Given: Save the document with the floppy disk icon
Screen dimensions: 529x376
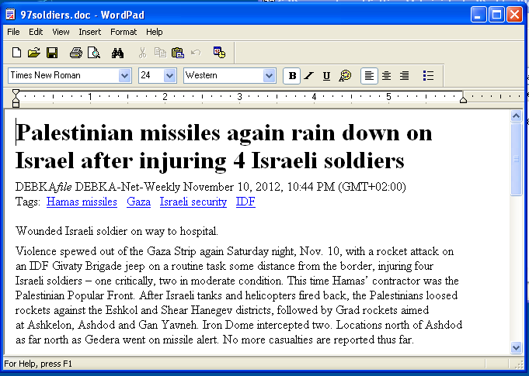Looking at the screenshot, I should [52, 53].
